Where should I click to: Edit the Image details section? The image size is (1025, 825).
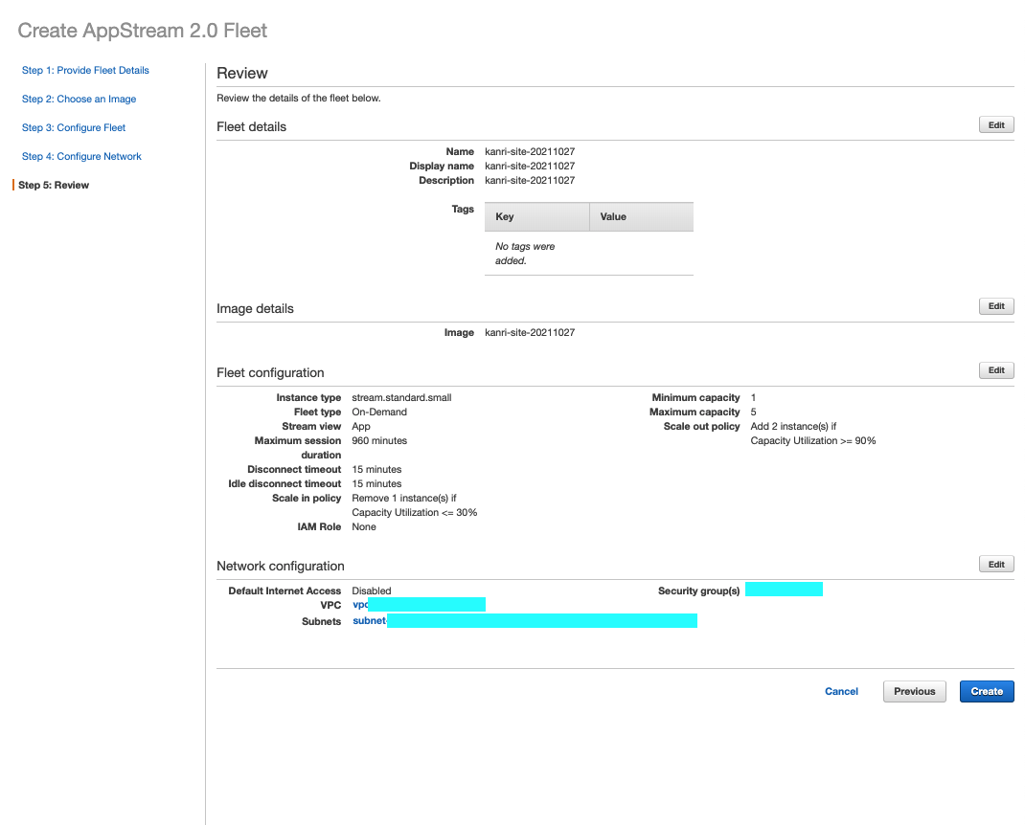(x=996, y=305)
